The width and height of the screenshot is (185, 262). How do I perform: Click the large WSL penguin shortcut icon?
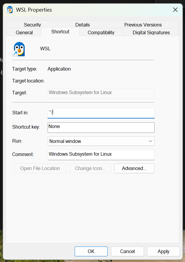[x=19, y=49]
